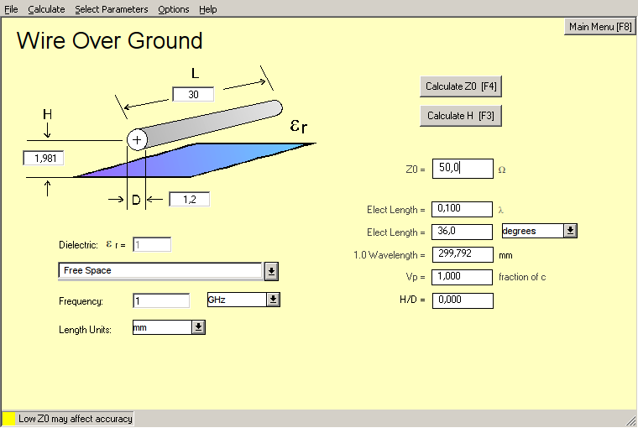Open the Calculate menu
The height and width of the screenshot is (428, 638).
click(46, 9)
